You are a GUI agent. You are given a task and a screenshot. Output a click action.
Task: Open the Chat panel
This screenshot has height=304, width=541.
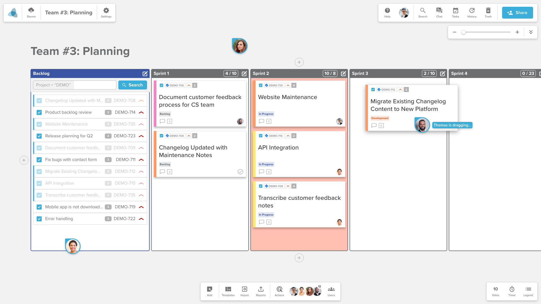(439, 12)
